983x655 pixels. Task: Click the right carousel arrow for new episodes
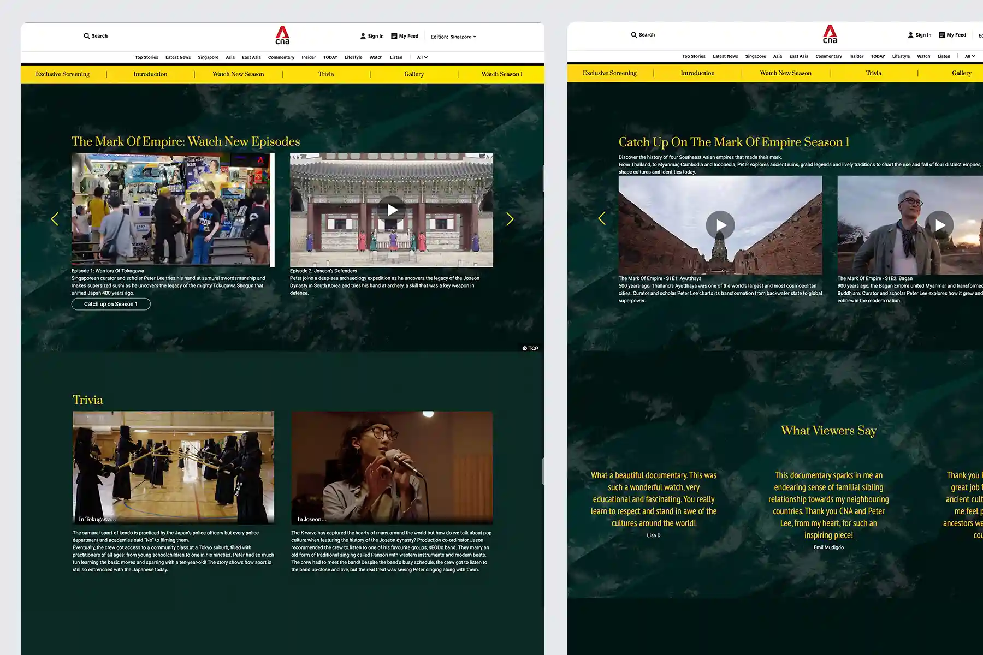point(510,219)
